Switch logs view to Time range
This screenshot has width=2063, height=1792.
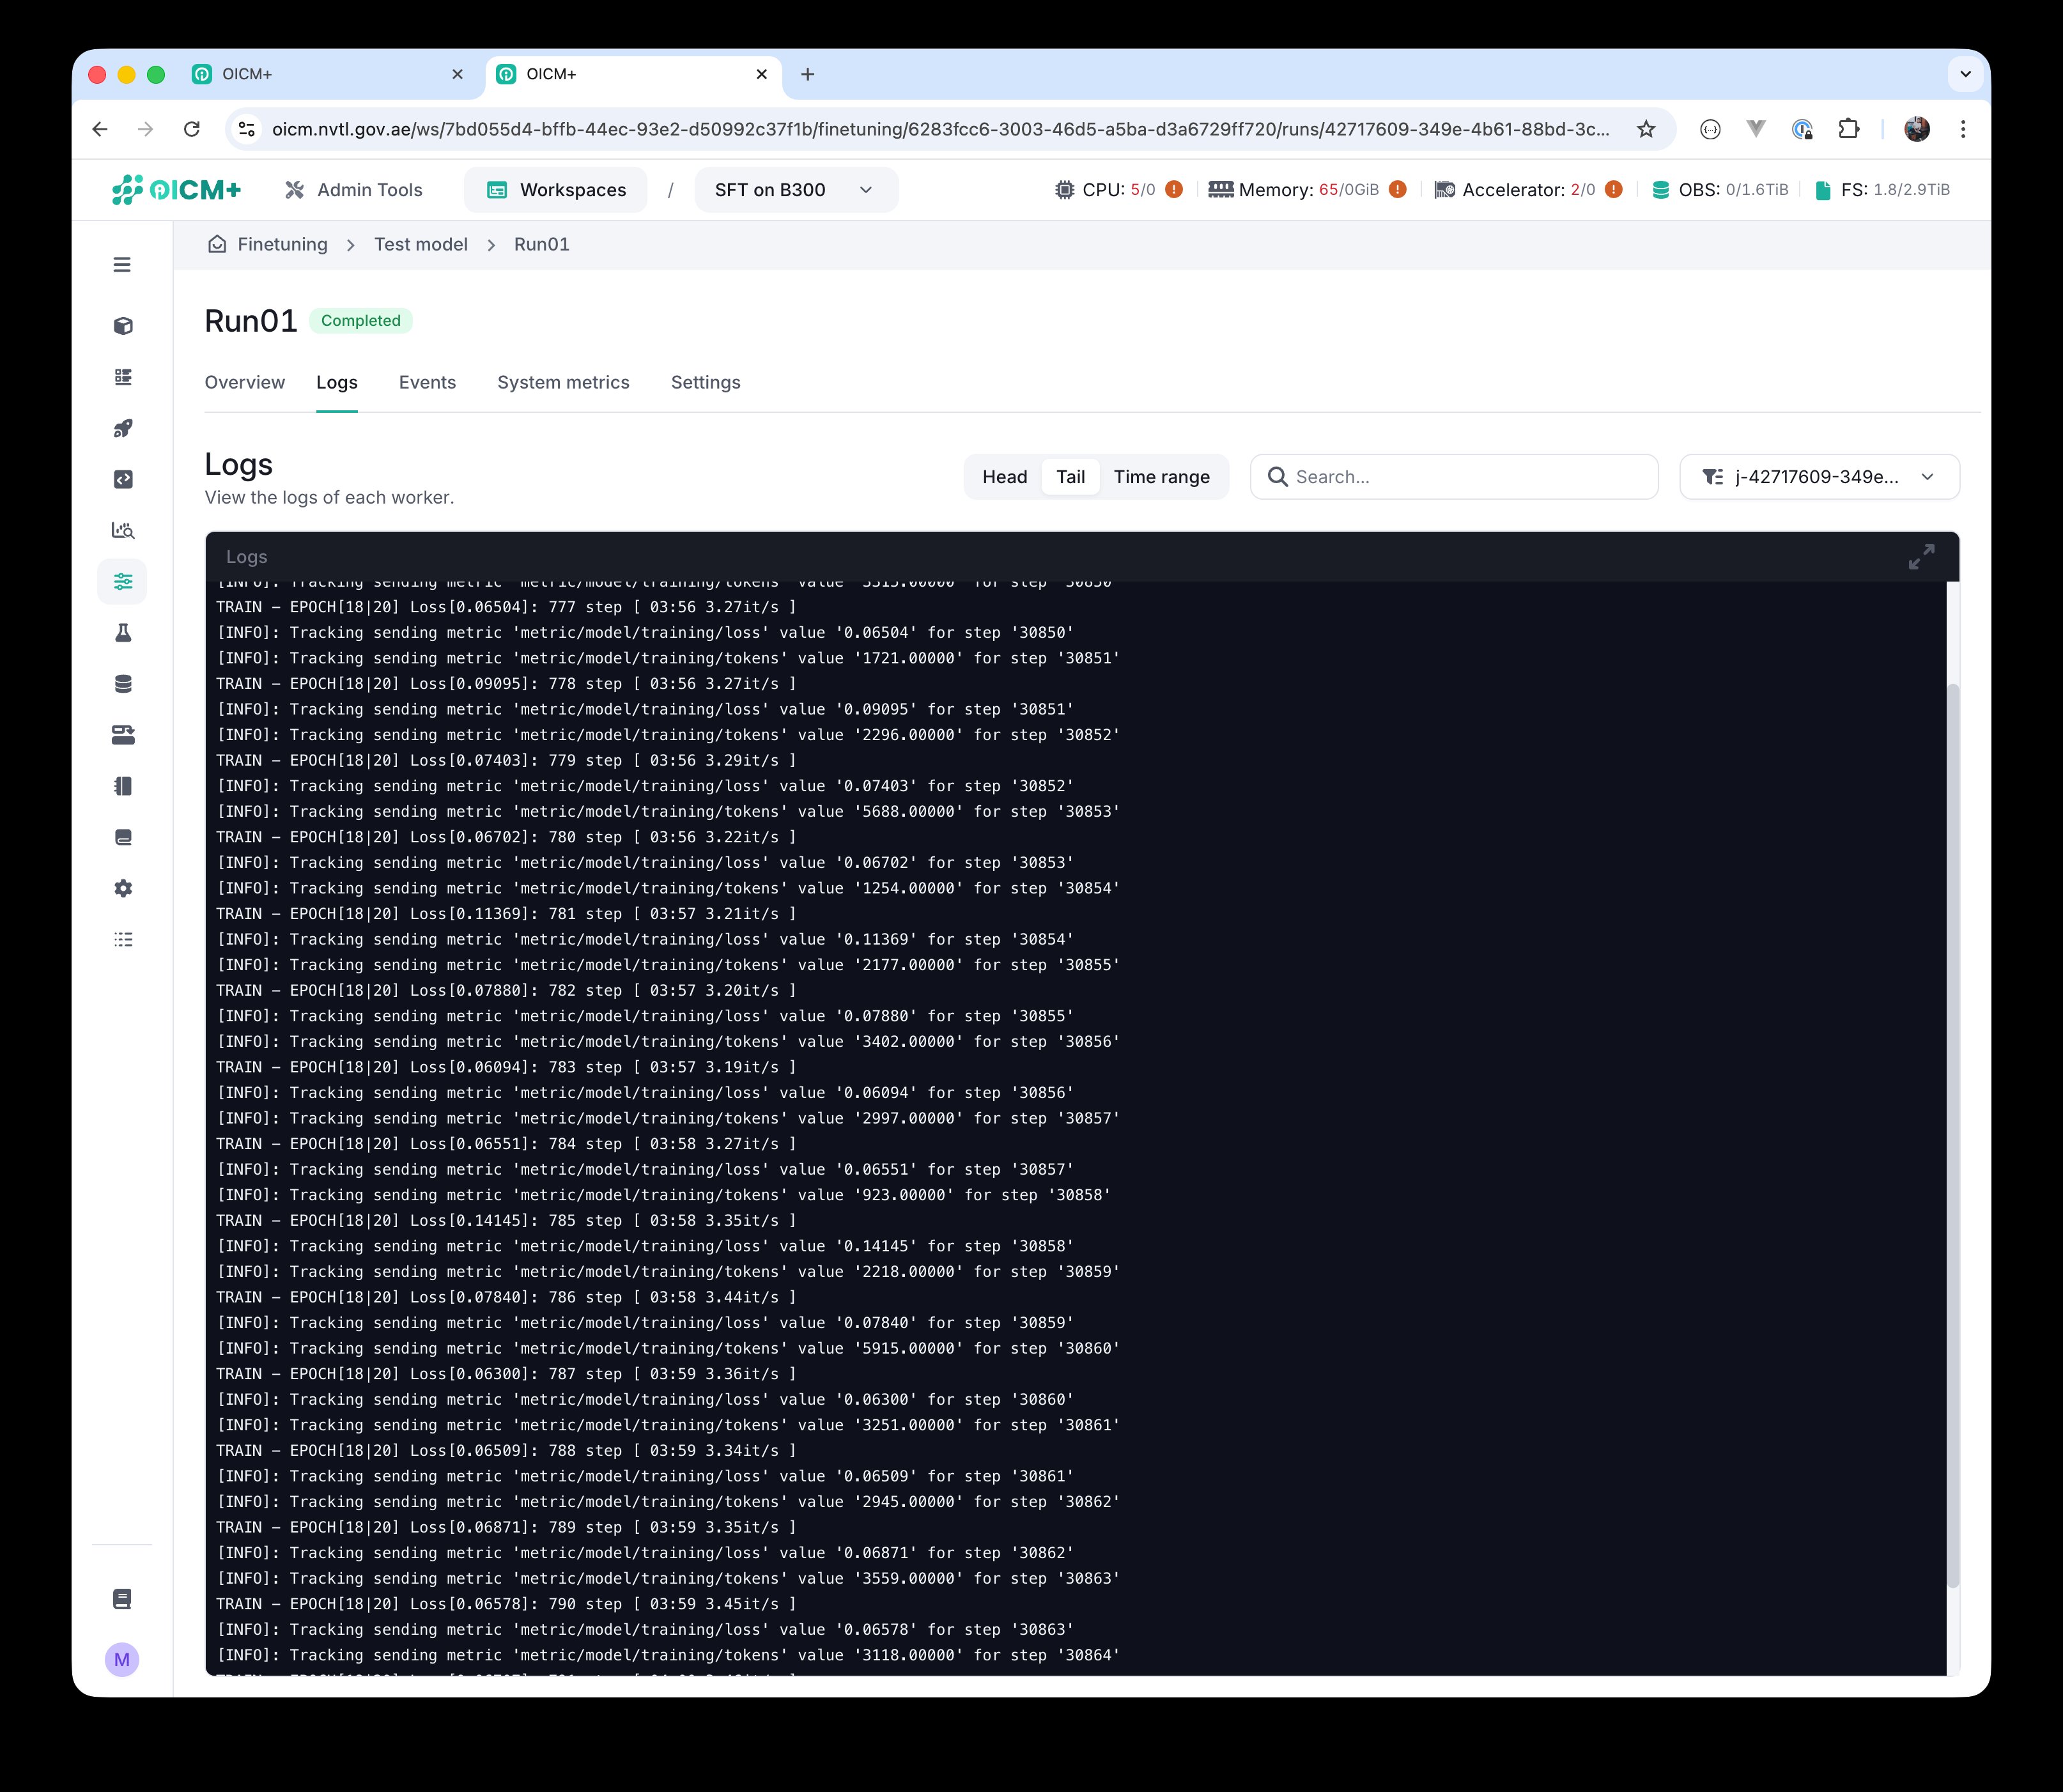click(1161, 477)
